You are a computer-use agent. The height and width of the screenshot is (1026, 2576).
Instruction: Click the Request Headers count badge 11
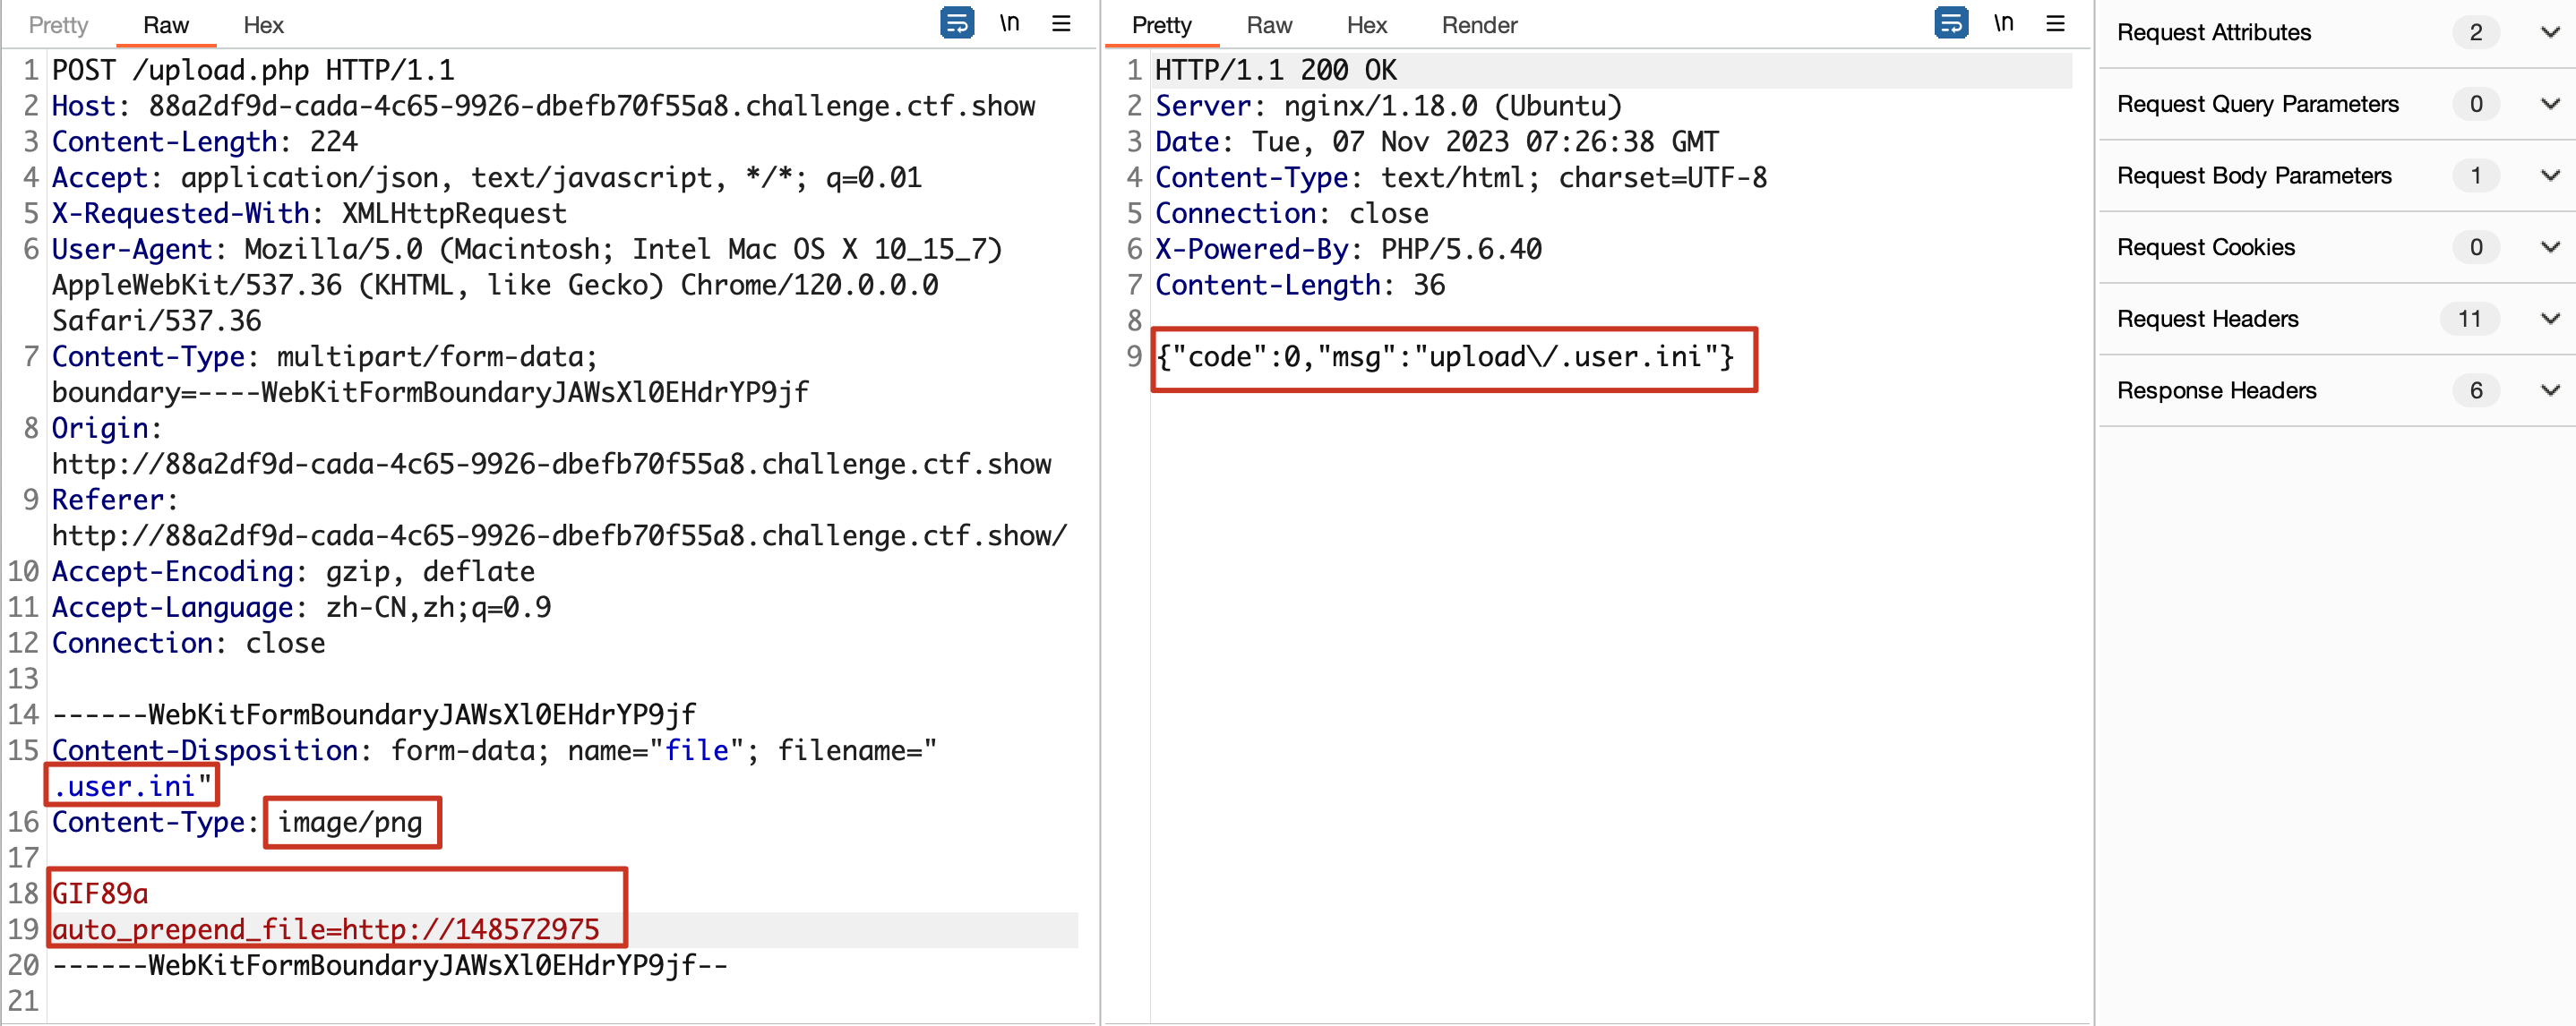click(x=2470, y=319)
